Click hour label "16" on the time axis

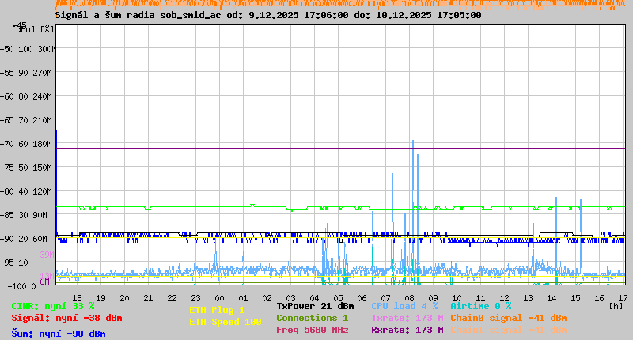tap(599, 298)
